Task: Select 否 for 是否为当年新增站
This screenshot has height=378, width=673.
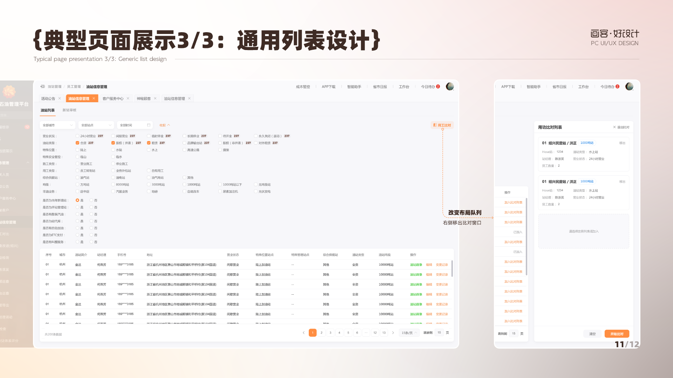Action: (x=91, y=200)
